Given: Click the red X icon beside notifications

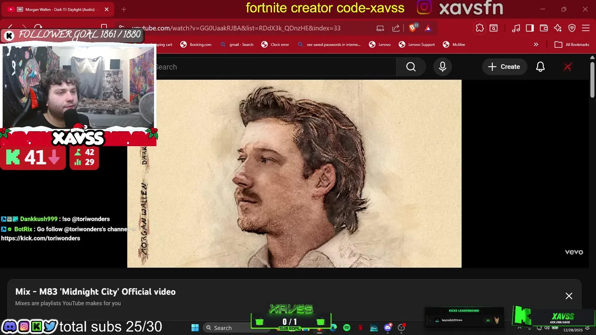Looking at the screenshot, I should click(568, 67).
